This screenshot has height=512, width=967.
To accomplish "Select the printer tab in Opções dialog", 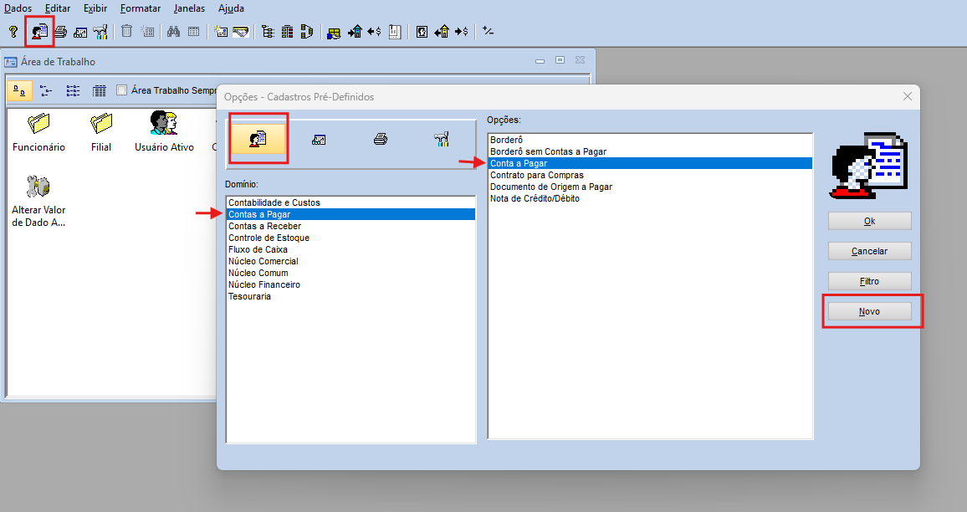I will tap(381, 140).
